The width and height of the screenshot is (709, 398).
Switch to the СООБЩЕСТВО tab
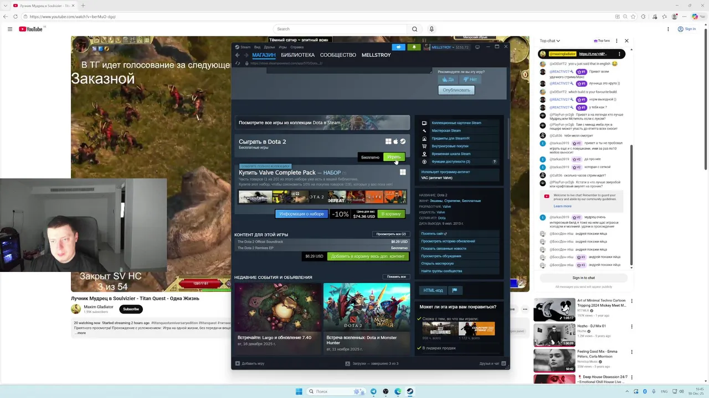338,55
